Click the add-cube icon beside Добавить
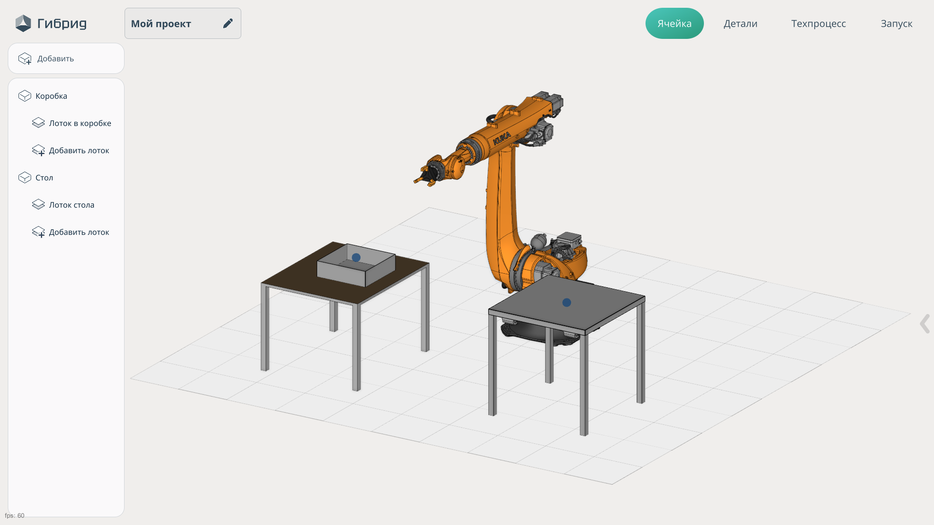934x525 pixels. coord(25,59)
